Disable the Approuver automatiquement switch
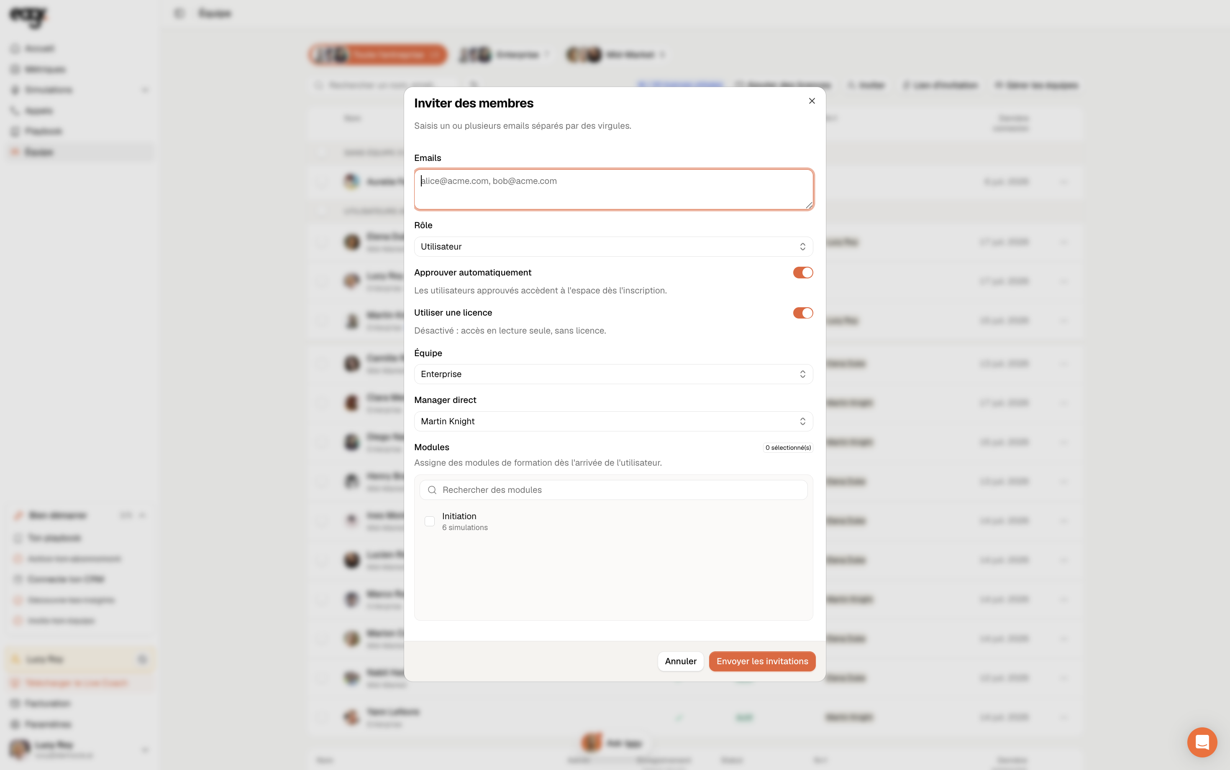 (802, 273)
